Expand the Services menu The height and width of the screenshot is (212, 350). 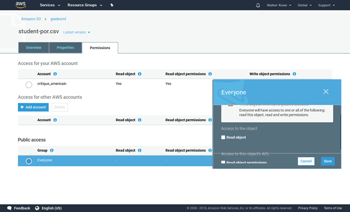click(50, 5)
